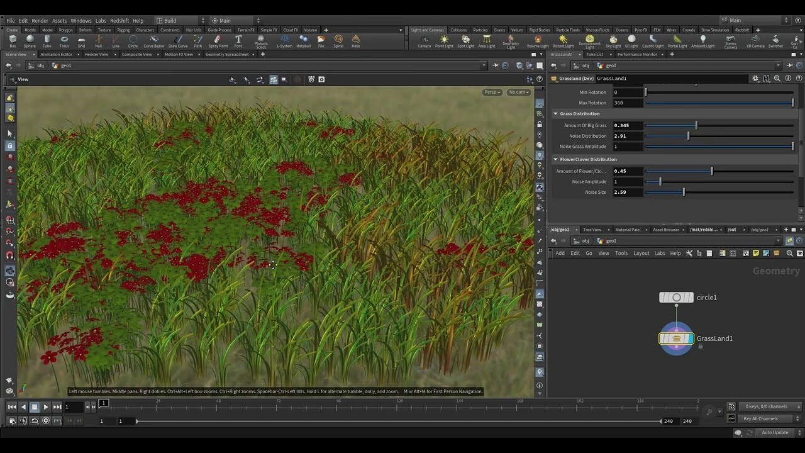Image resolution: width=805 pixels, height=453 pixels.
Task: Open the Key All Channels dropdown
Action: tap(769, 418)
